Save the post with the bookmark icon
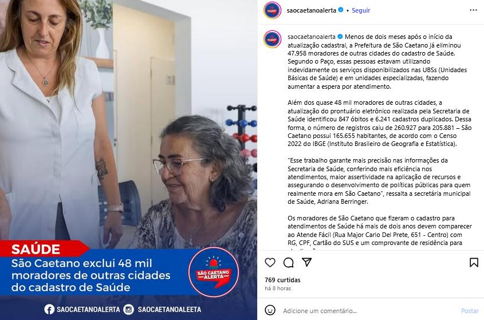Image resolution: width=484 pixels, height=320 pixels. coord(474,262)
